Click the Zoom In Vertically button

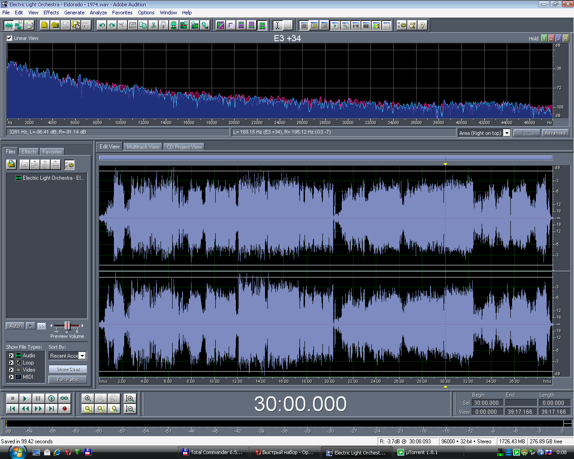coord(130,398)
